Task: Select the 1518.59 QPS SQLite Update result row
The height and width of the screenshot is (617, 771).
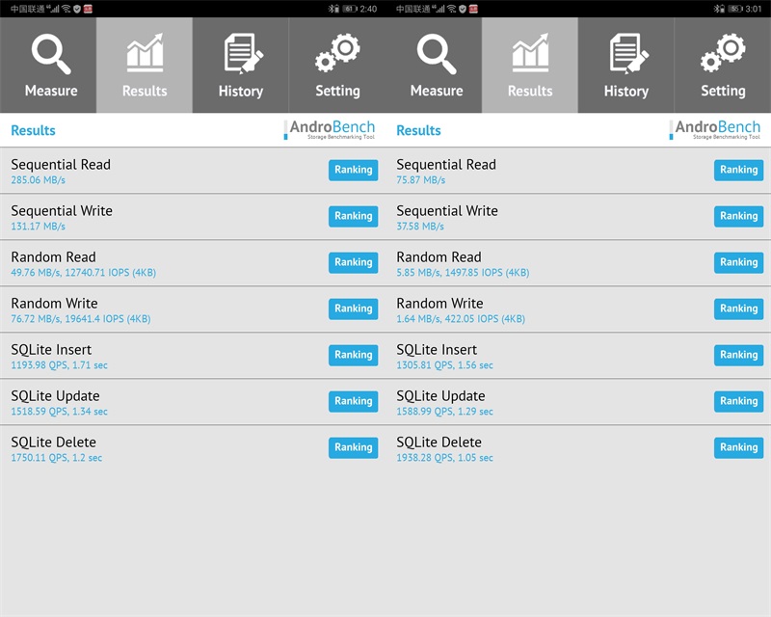Action: click(x=145, y=402)
